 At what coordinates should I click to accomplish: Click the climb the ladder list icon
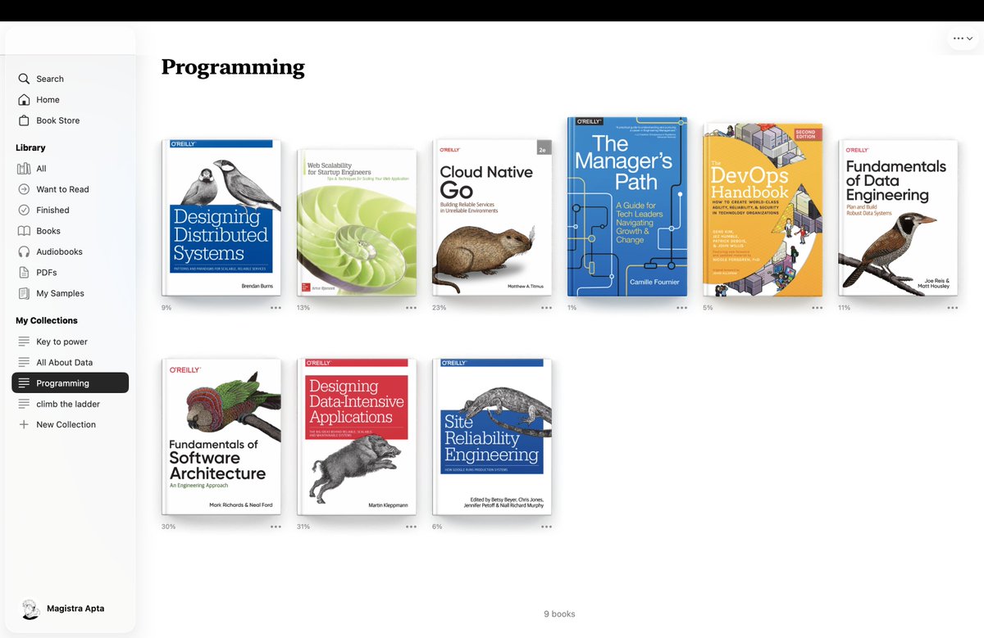coord(24,404)
